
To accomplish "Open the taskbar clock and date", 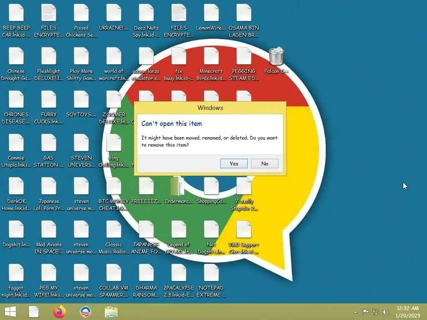I will tap(408, 312).
